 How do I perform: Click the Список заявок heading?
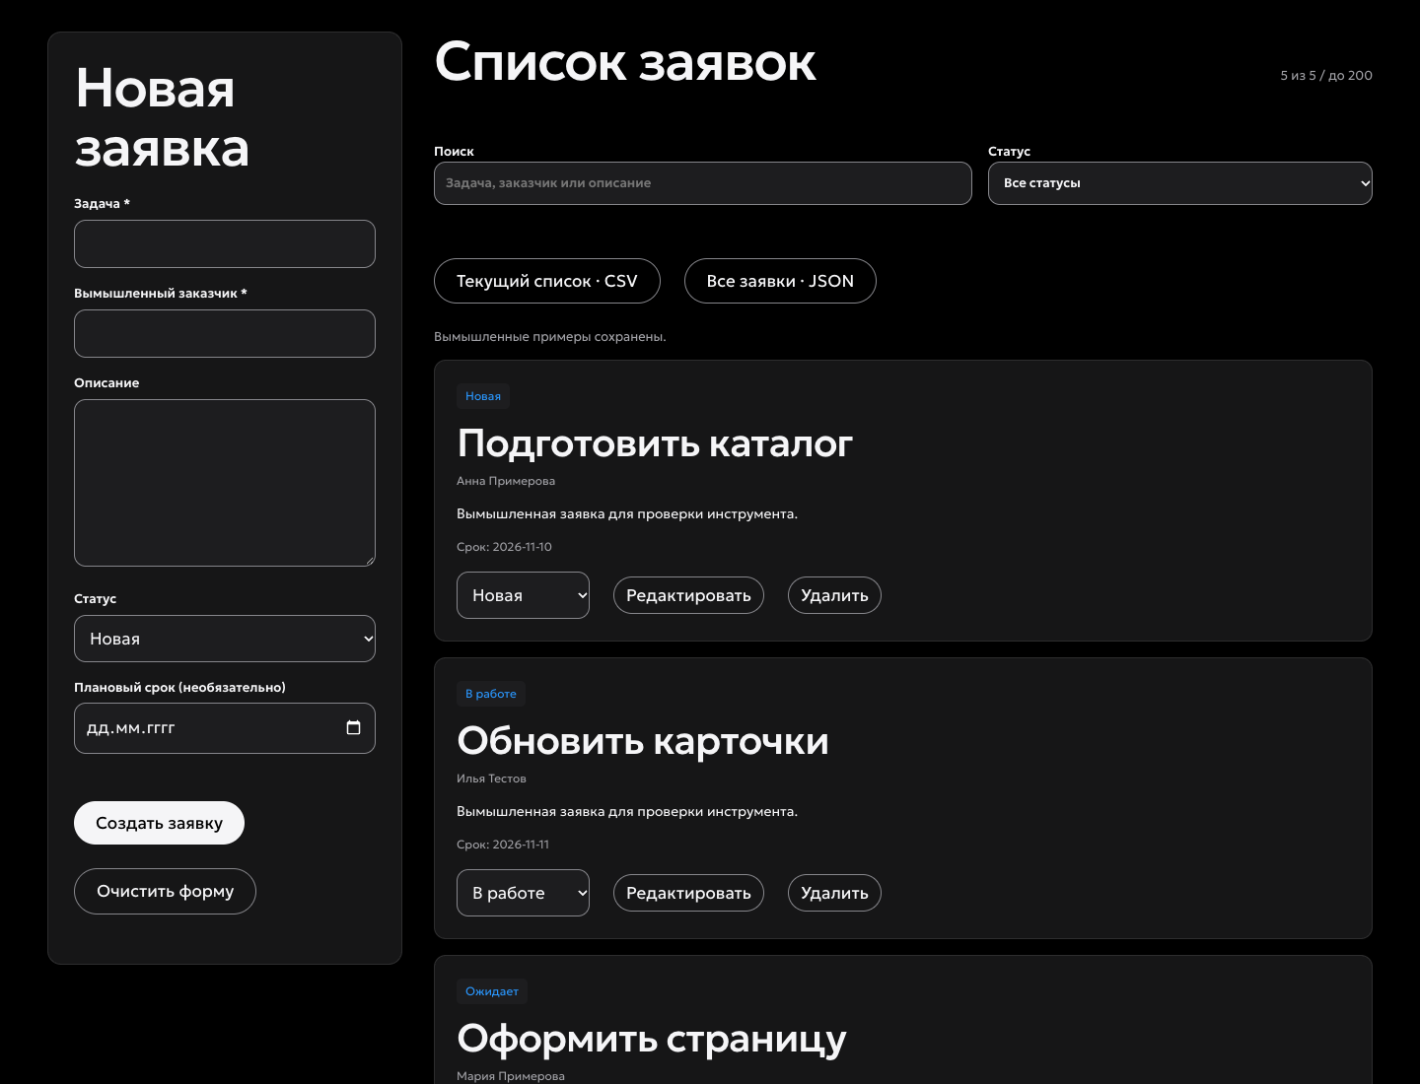tap(625, 62)
